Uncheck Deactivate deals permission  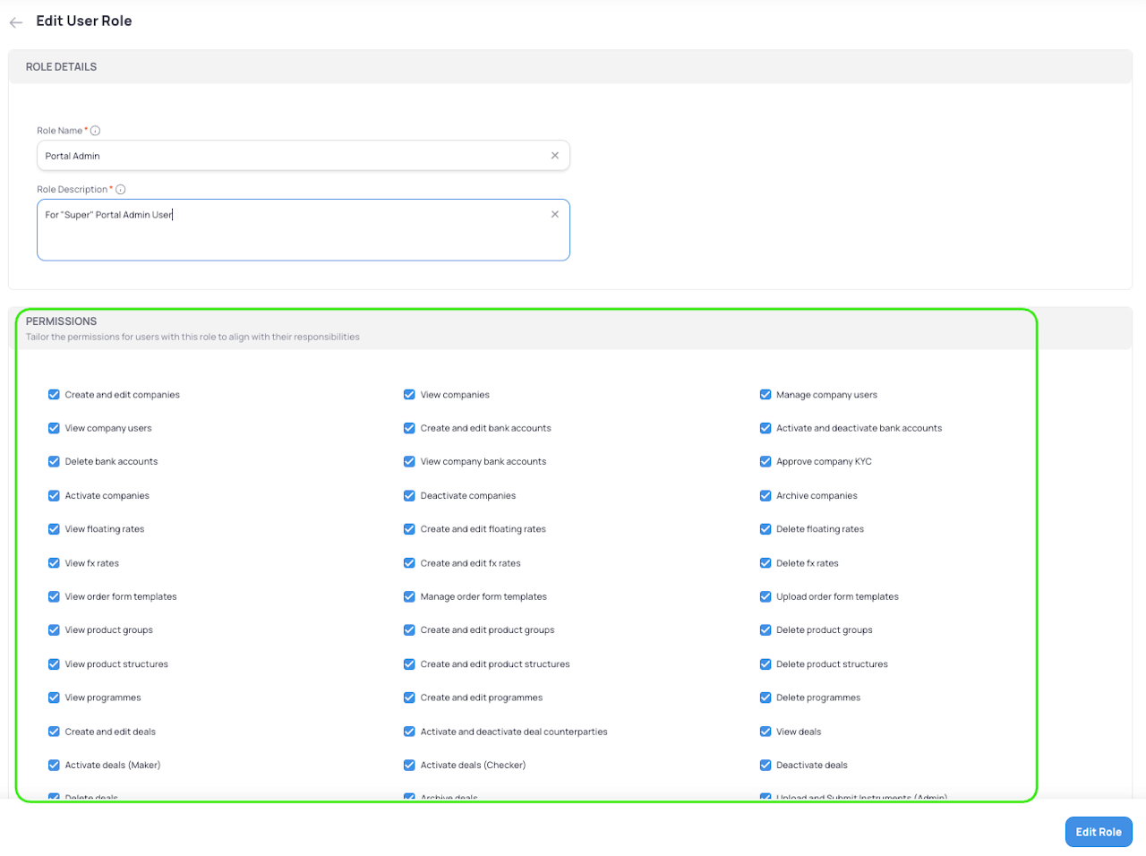point(765,766)
